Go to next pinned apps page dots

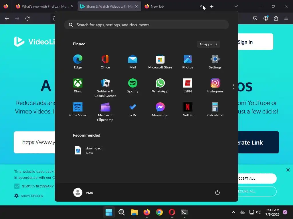coord(233,87)
